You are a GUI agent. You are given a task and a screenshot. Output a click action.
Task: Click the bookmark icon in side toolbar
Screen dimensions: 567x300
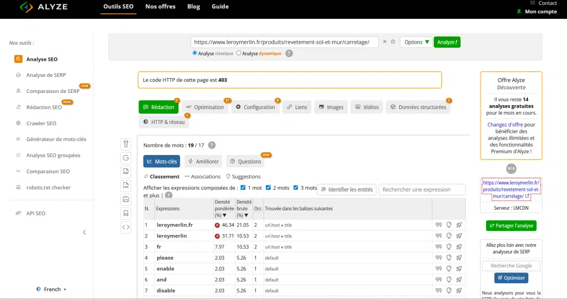point(126,213)
